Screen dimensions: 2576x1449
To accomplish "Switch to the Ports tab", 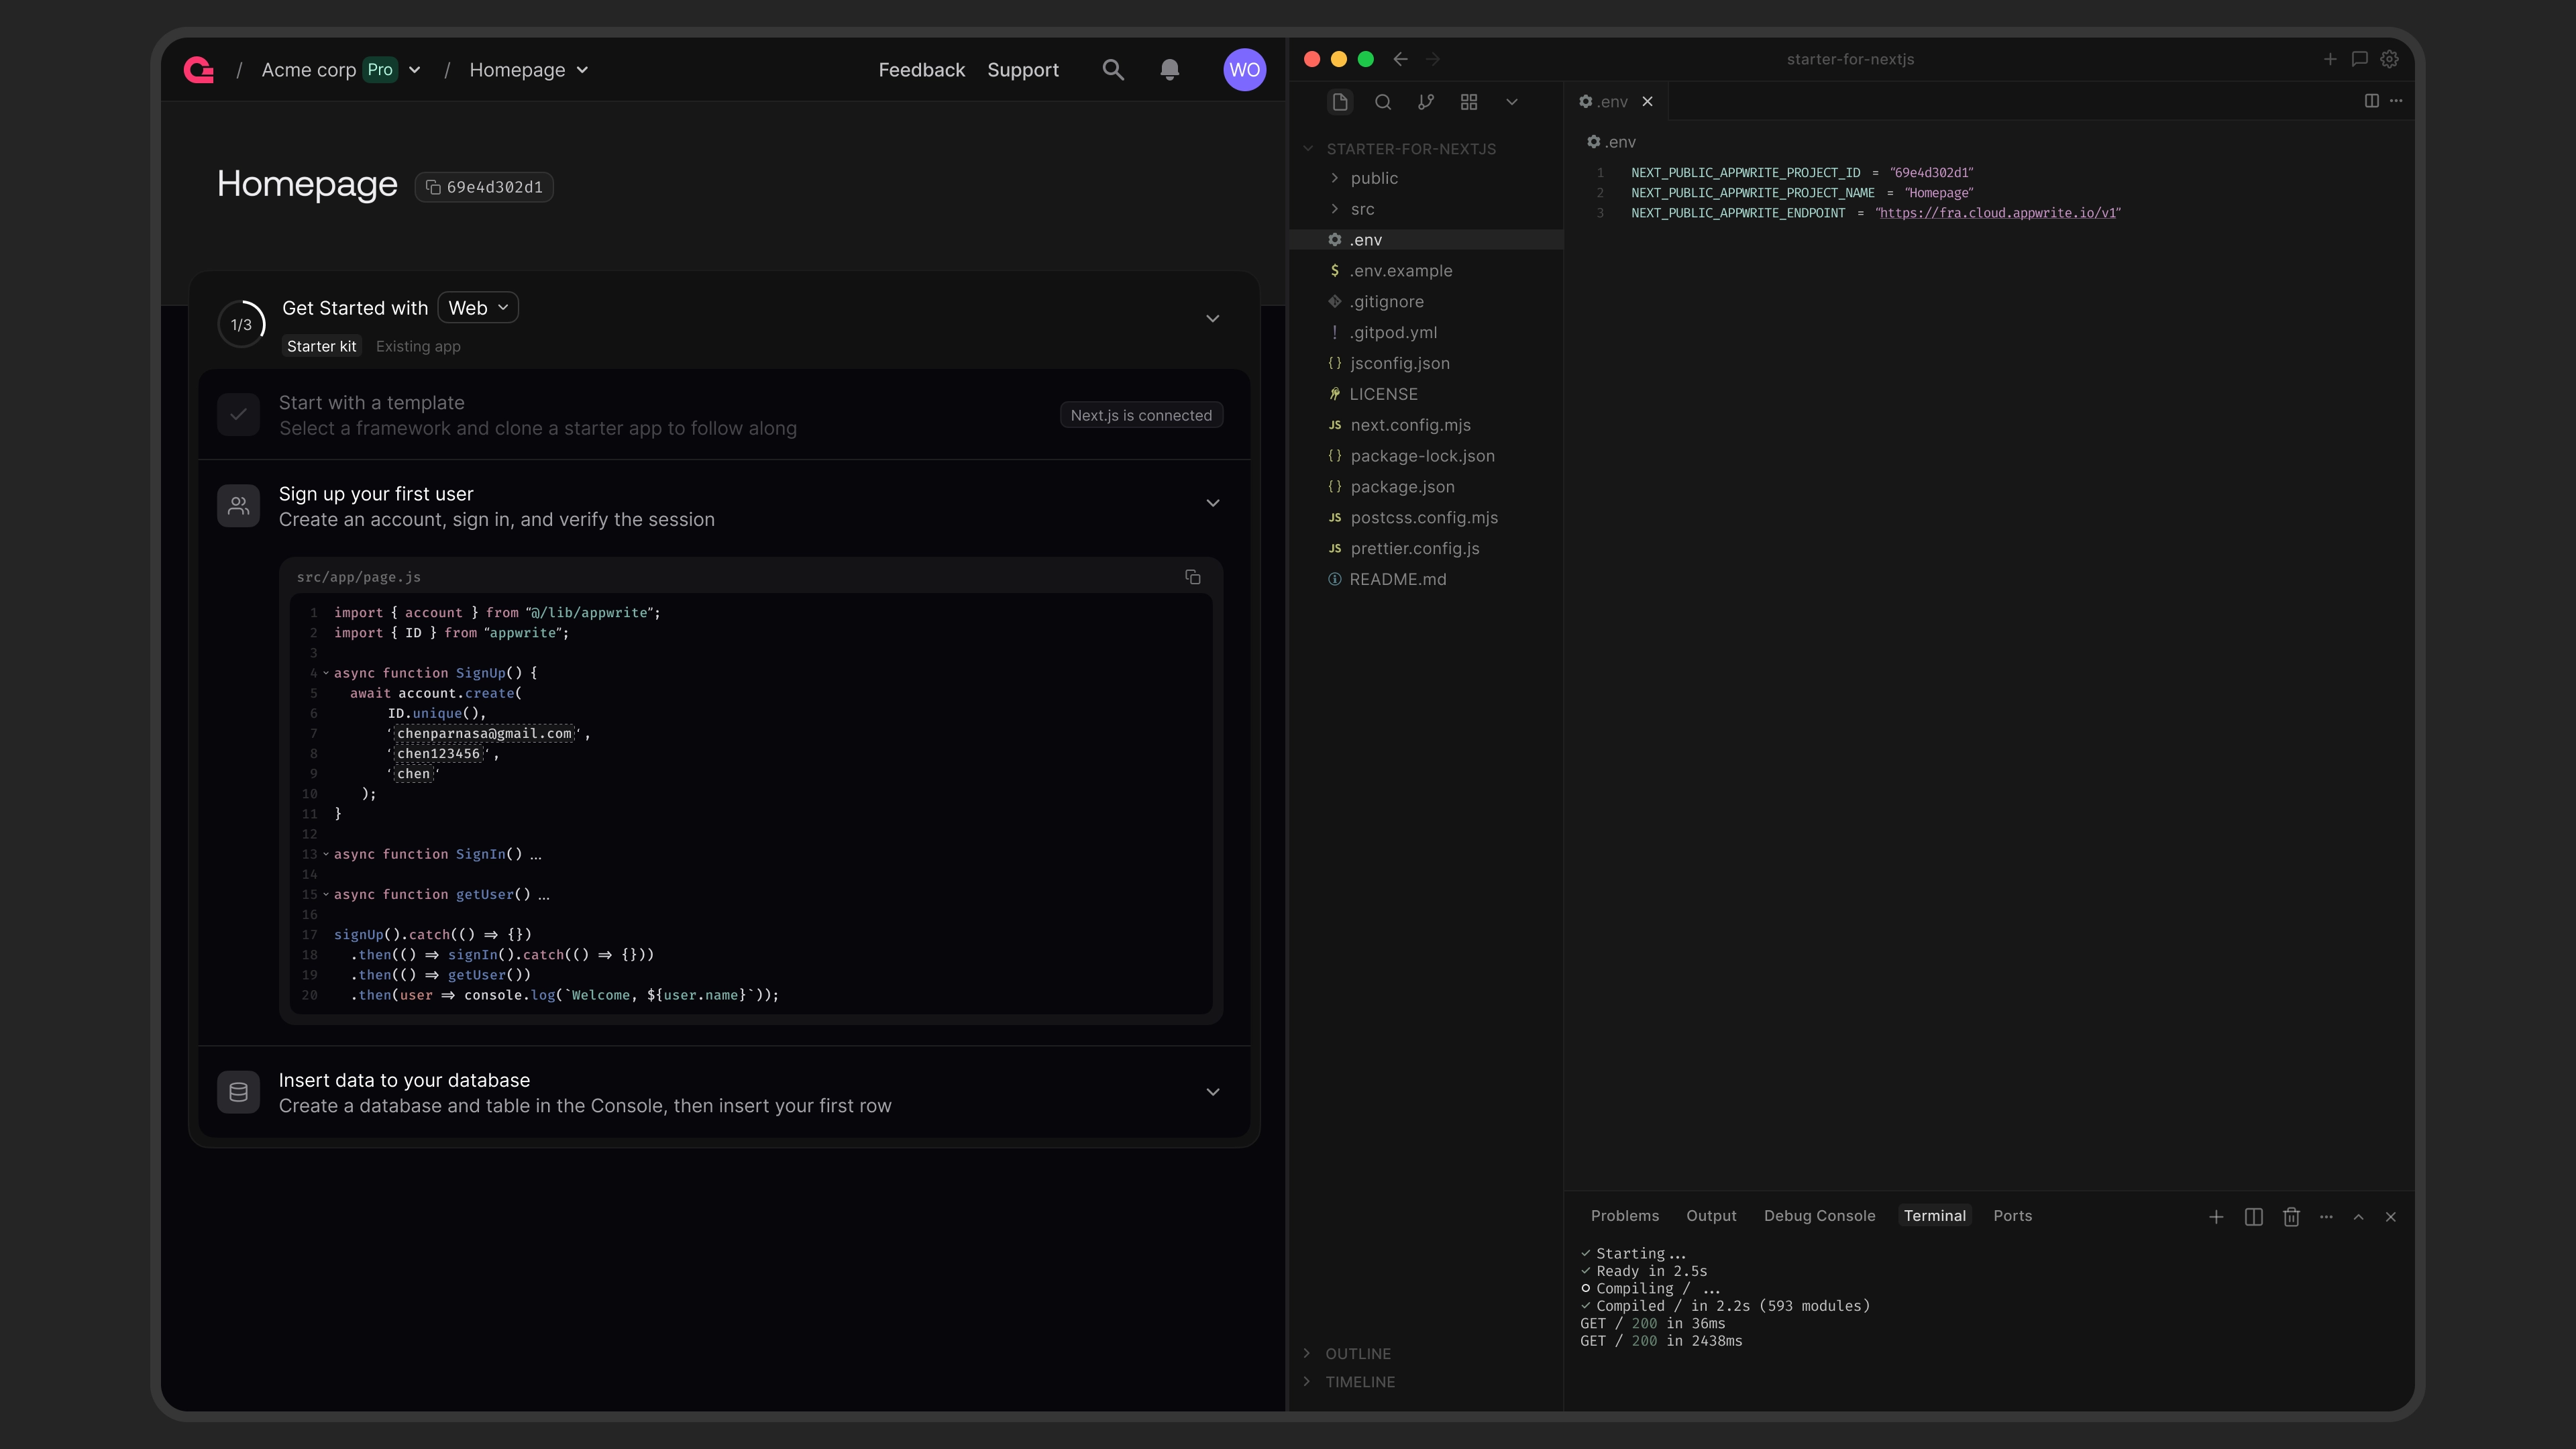I will [x=2012, y=1216].
